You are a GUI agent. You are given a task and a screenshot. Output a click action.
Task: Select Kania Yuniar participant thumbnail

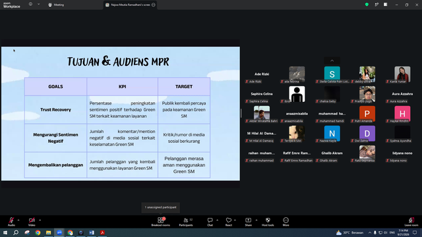click(402, 74)
